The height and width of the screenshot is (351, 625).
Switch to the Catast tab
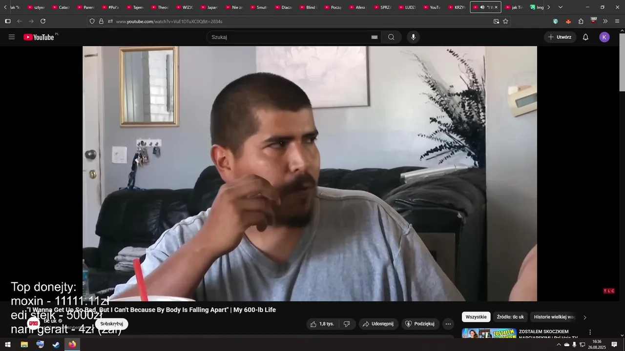61,7
